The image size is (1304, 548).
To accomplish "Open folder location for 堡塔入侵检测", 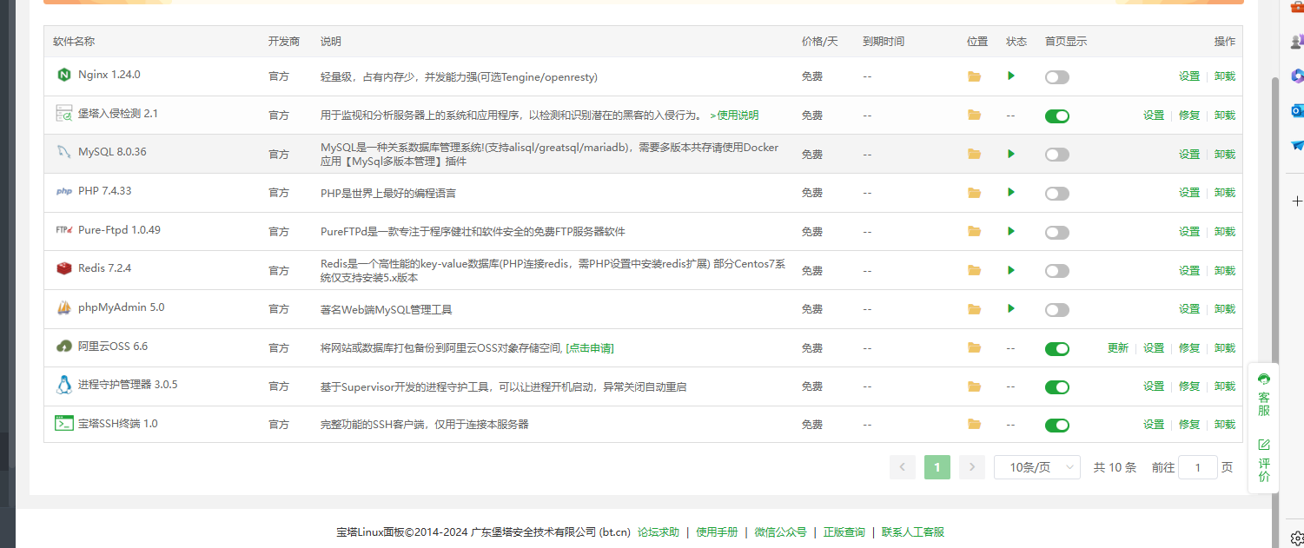I will pos(974,116).
